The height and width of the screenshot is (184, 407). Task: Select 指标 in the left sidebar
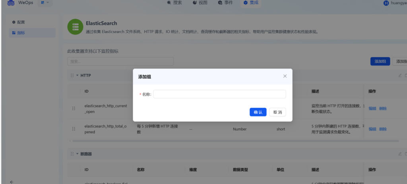tap(32, 33)
